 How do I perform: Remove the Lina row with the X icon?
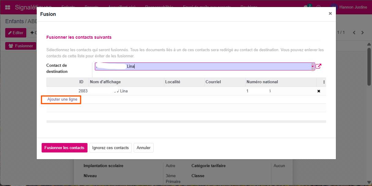318,91
